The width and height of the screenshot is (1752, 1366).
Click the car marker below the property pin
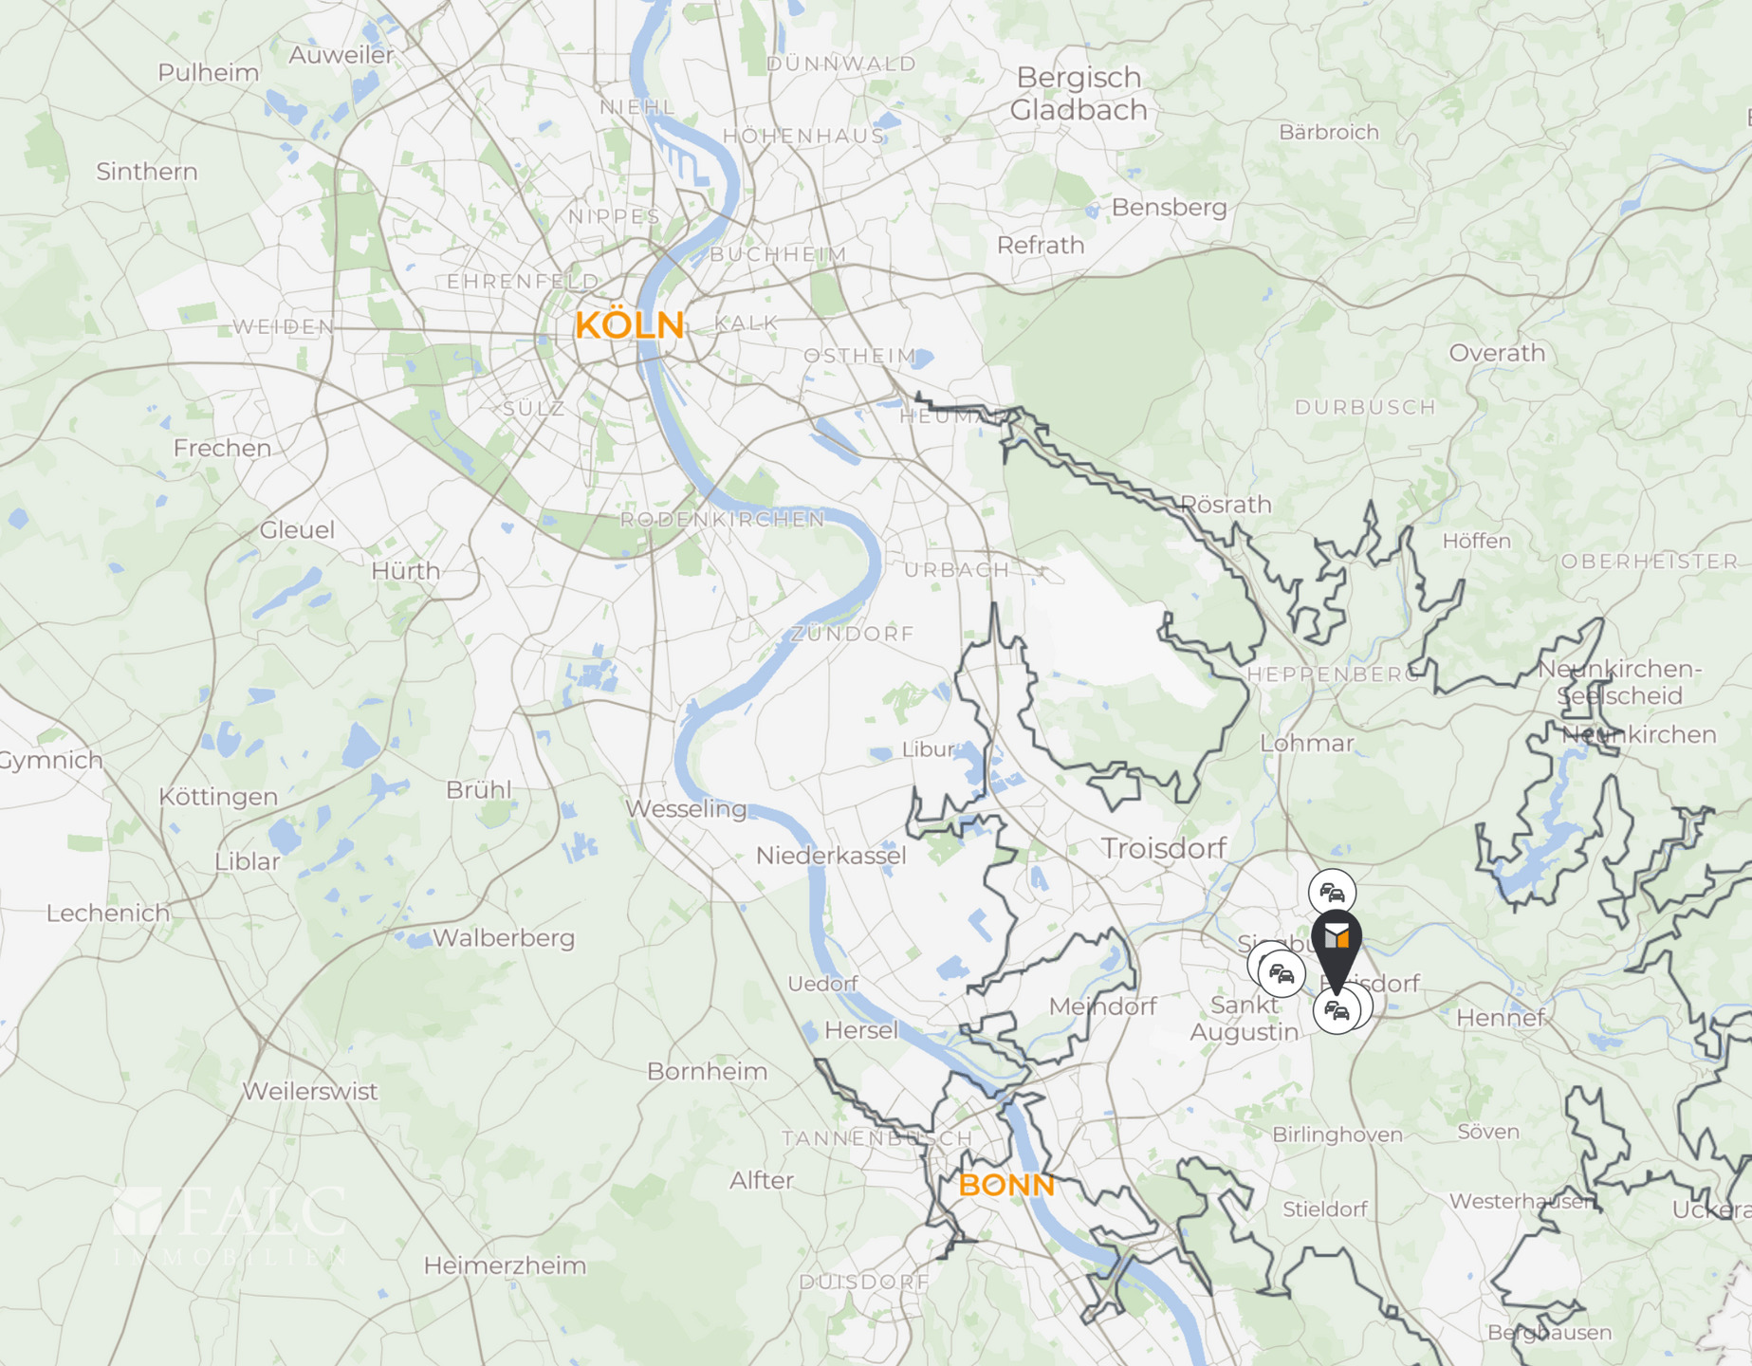(x=1337, y=1011)
